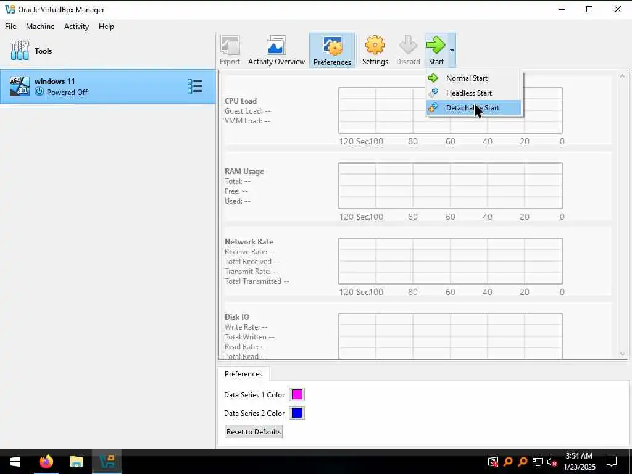Open File Explorer from the taskbar

[x=76, y=462]
